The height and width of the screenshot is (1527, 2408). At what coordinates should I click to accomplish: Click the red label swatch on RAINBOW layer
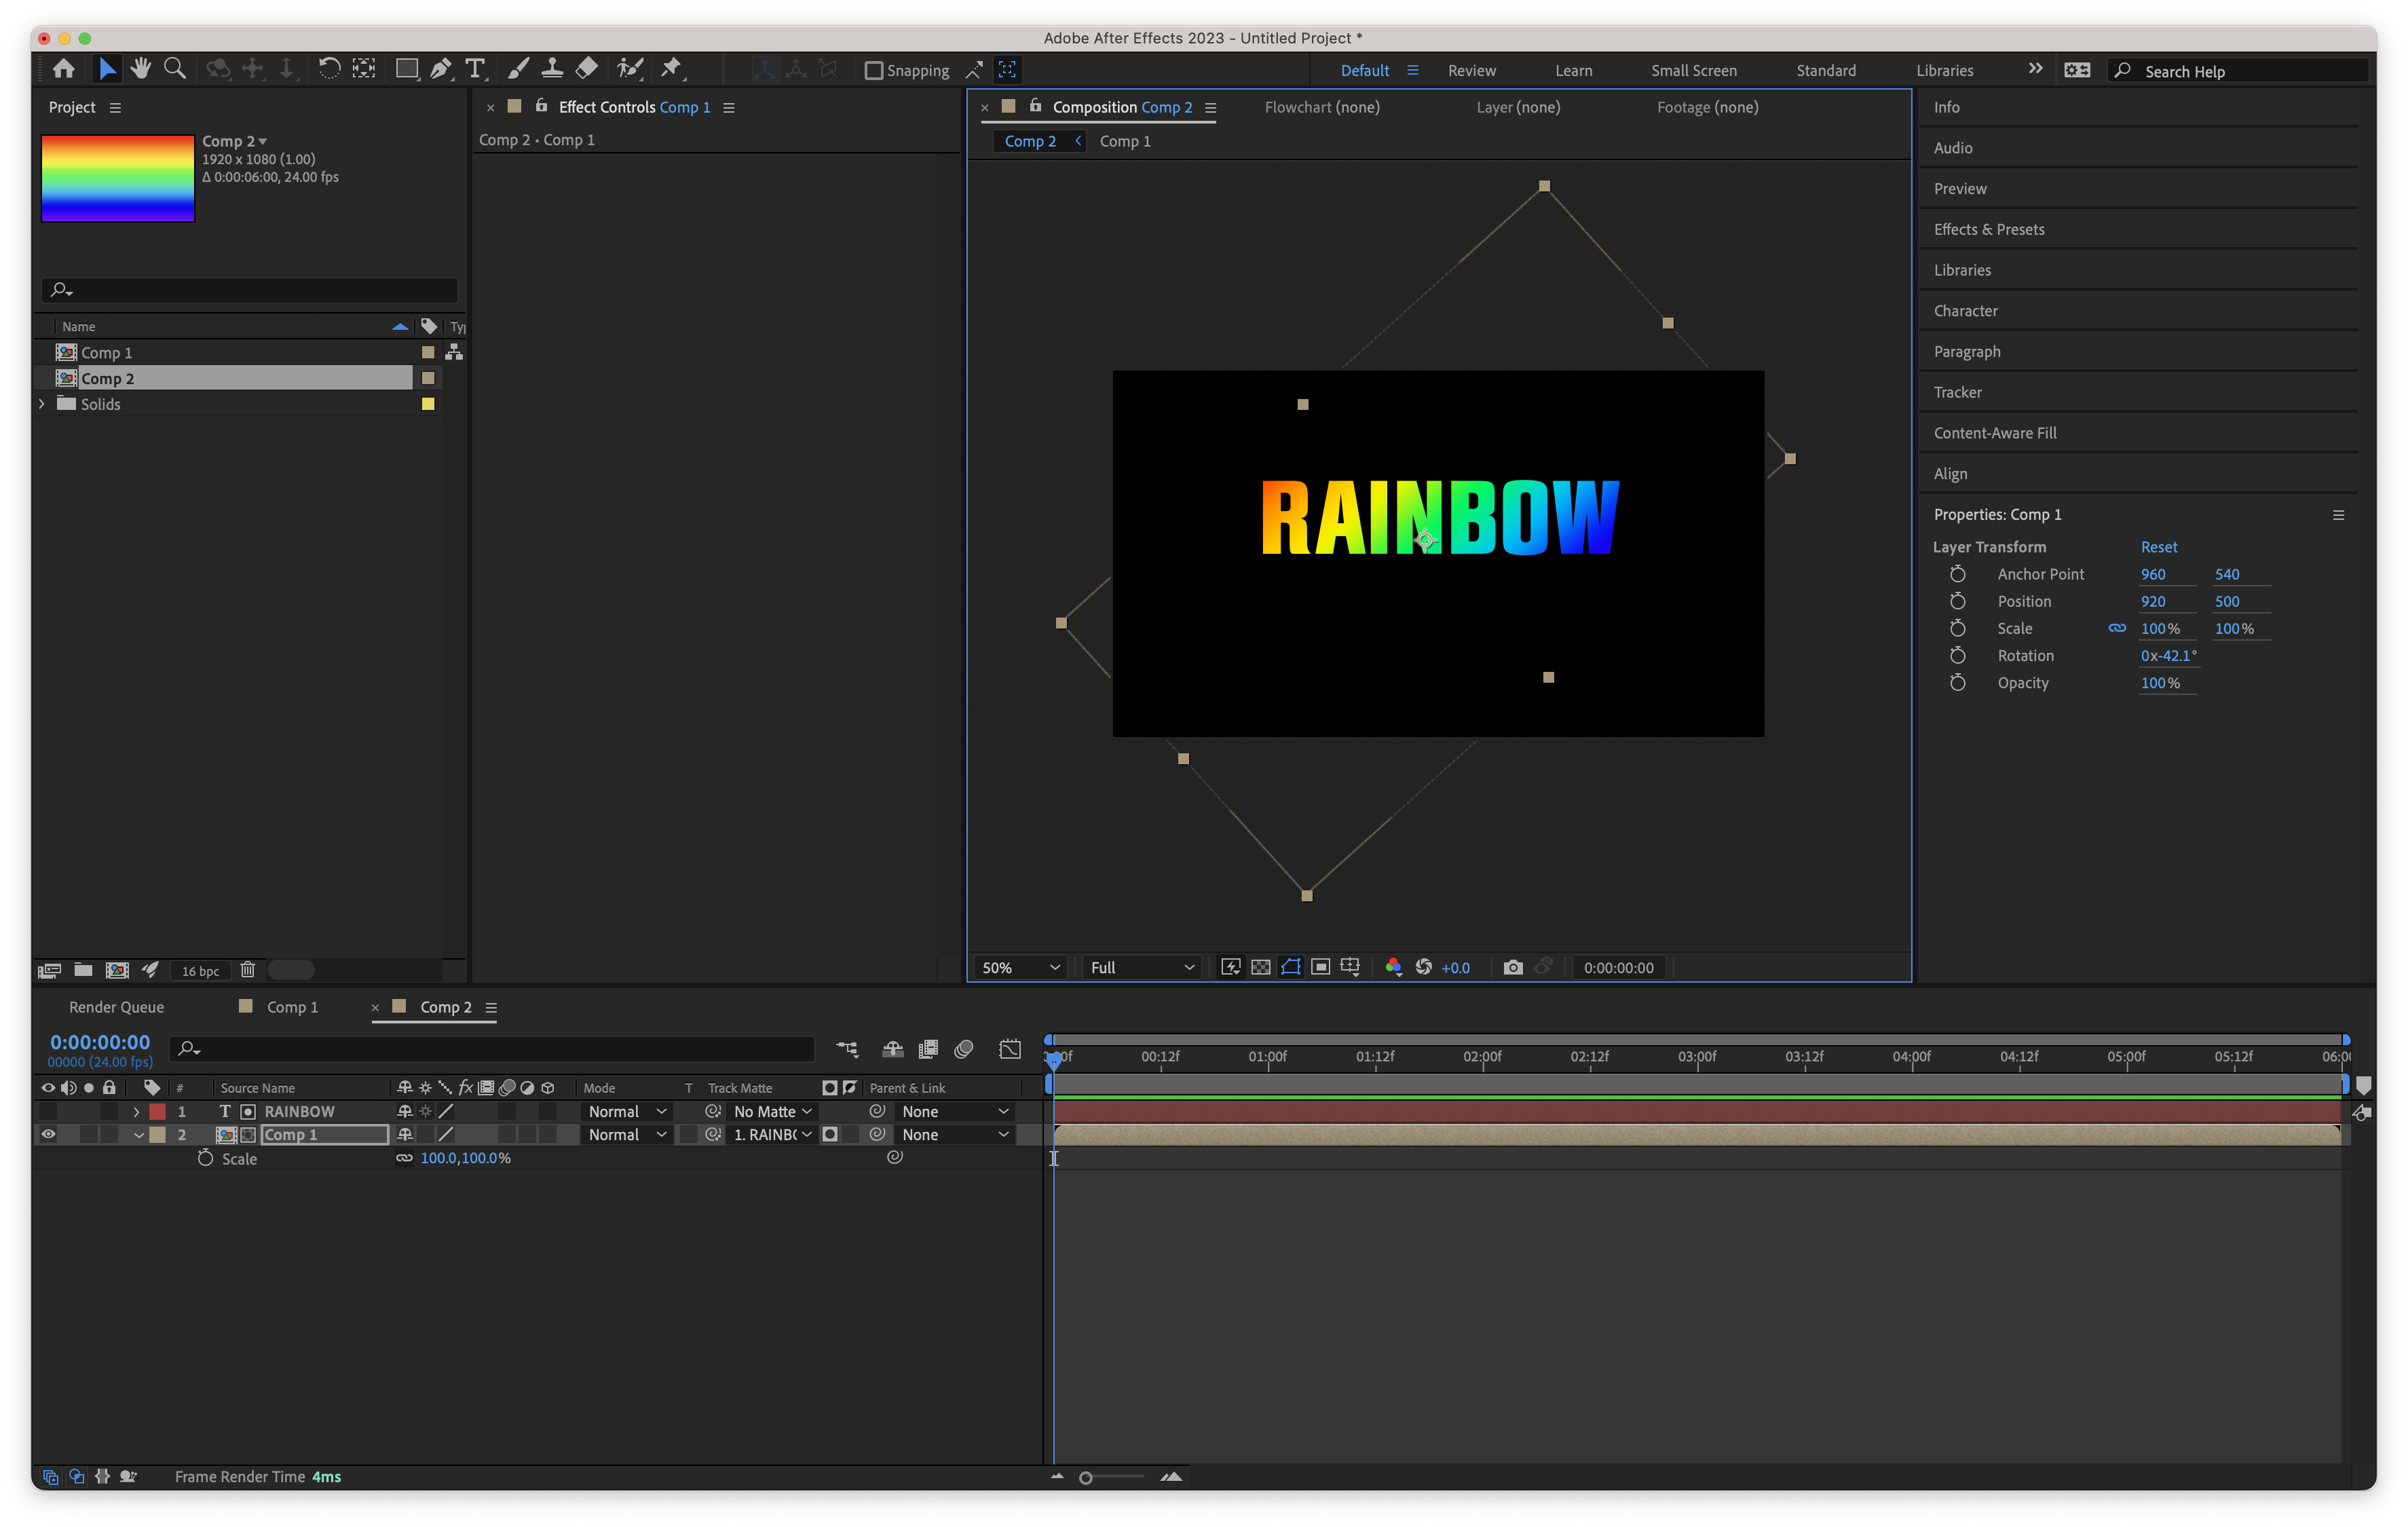tap(157, 1111)
